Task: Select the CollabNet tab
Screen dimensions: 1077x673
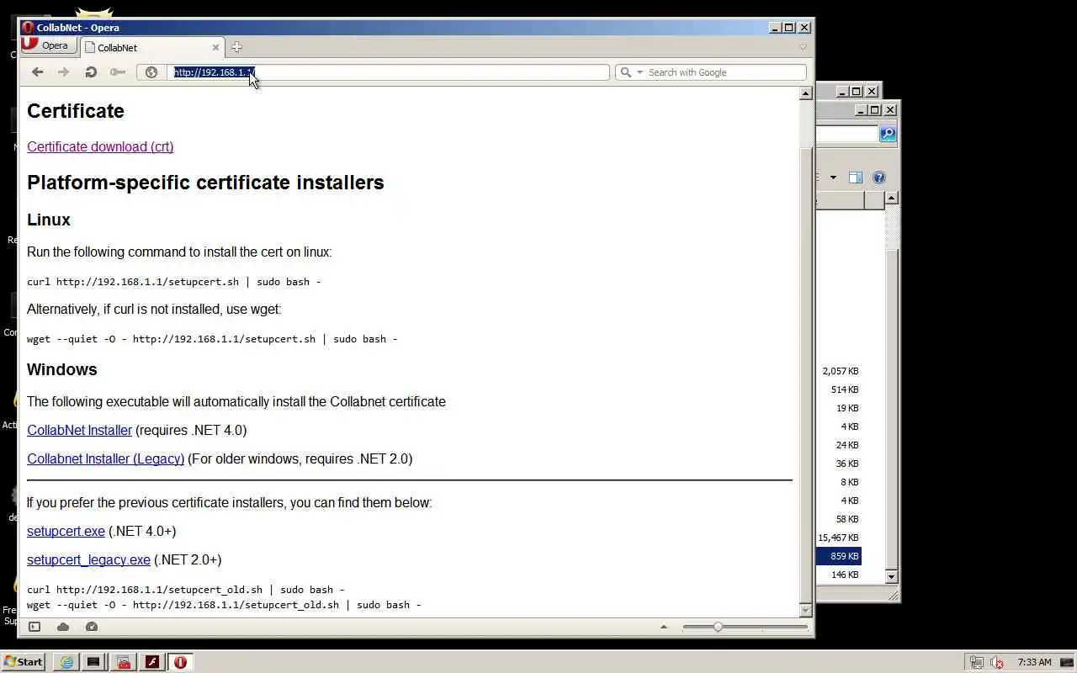Action: point(151,48)
